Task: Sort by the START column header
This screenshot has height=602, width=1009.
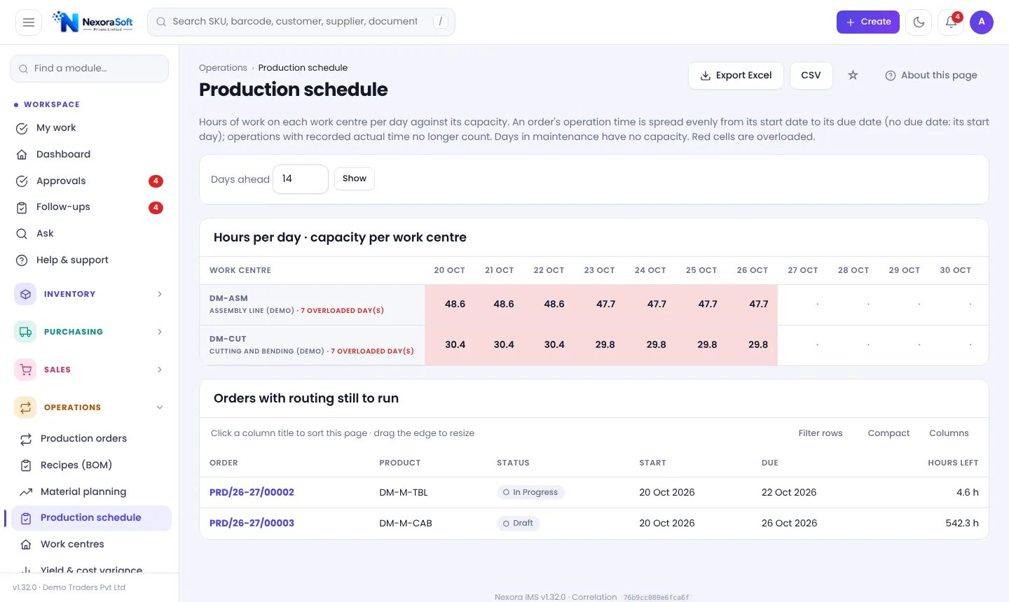Action: (x=652, y=463)
